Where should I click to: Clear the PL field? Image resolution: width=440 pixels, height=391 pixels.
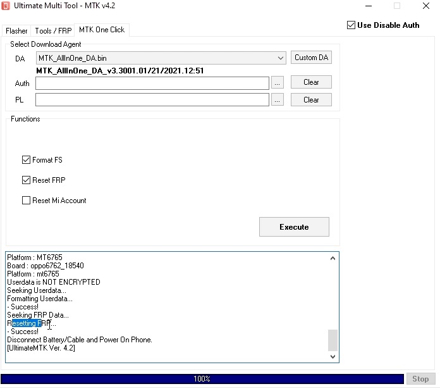click(x=311, y=100)
